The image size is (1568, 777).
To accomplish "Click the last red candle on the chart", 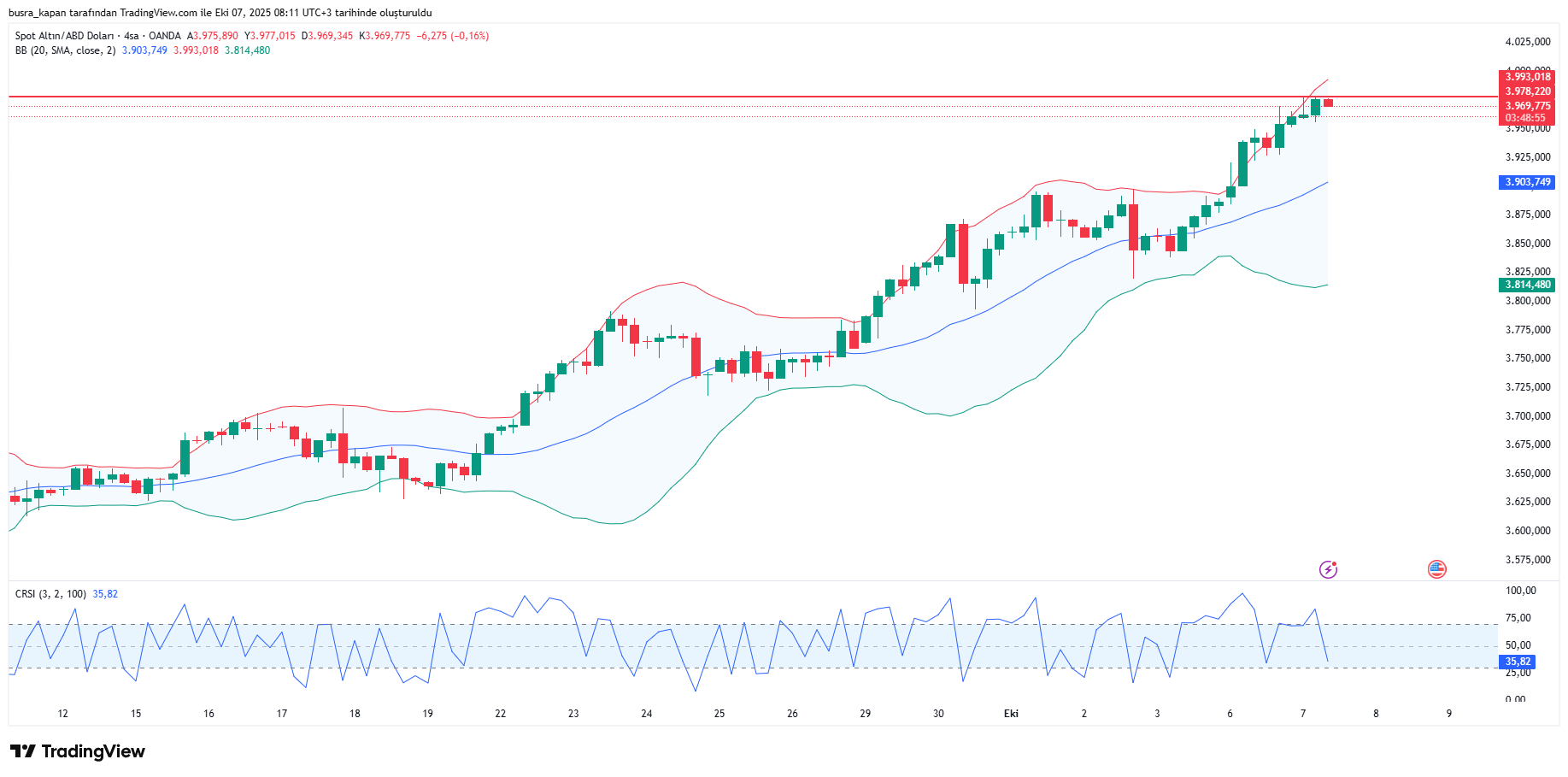I will (1328, 103).
